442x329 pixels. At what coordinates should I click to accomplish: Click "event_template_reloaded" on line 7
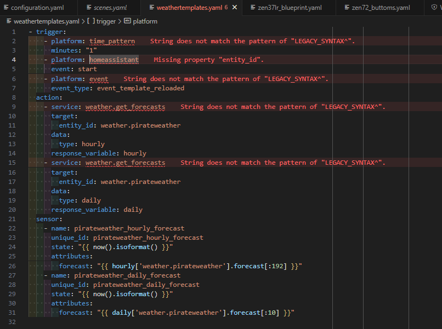141,88
